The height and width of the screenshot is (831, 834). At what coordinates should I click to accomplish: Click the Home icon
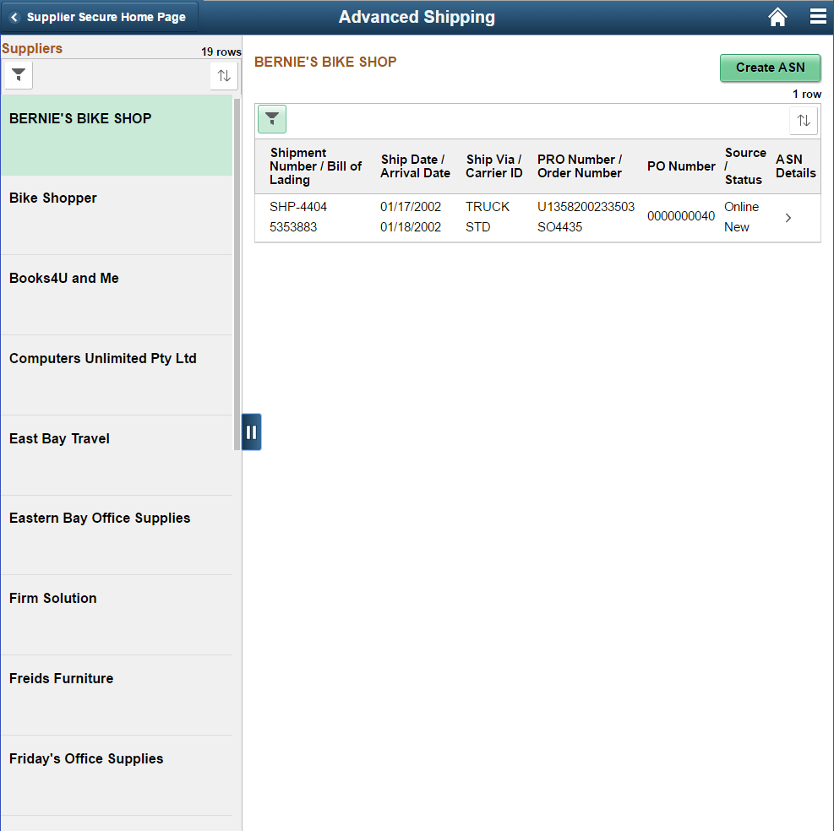[x=777, y=16]
